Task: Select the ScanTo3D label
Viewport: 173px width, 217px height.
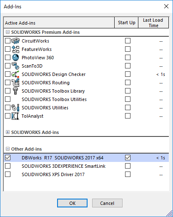Action: [x=32, y=66]
